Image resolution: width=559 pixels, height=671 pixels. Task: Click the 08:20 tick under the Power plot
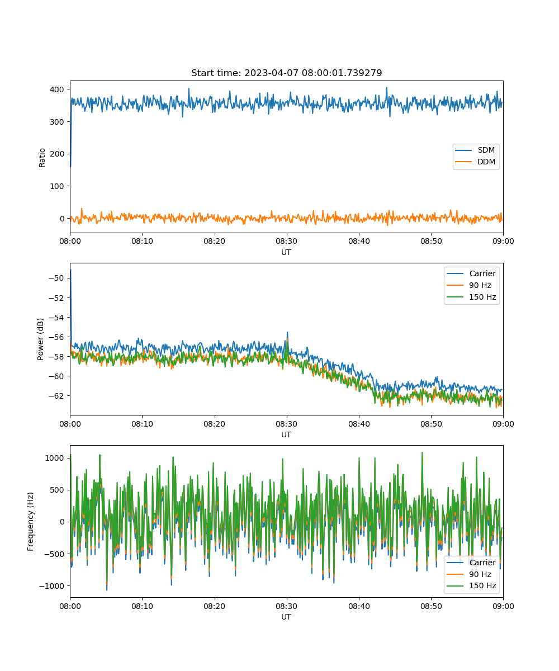pos(214,424)
